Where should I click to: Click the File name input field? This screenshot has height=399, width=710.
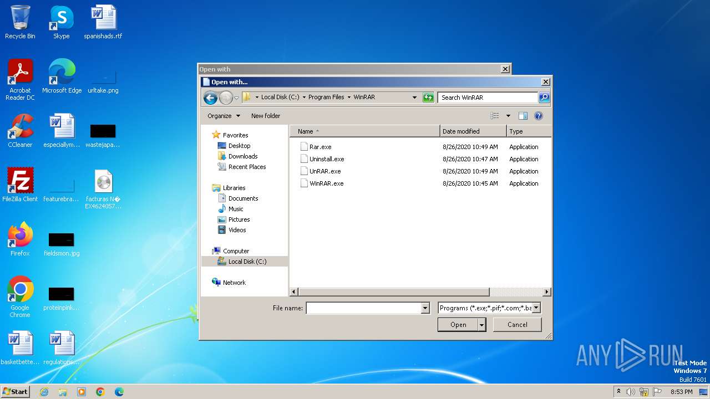point(364,308)
